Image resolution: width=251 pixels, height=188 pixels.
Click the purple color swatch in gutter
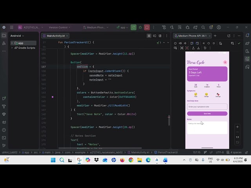click(x=52, y=97)
